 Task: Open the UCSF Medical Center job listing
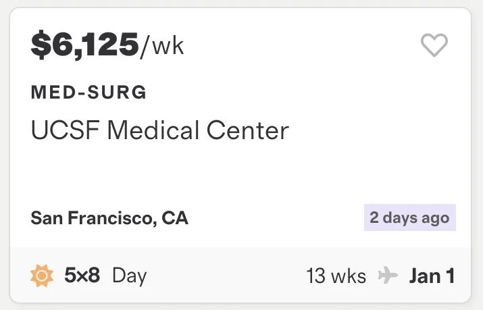160,130
